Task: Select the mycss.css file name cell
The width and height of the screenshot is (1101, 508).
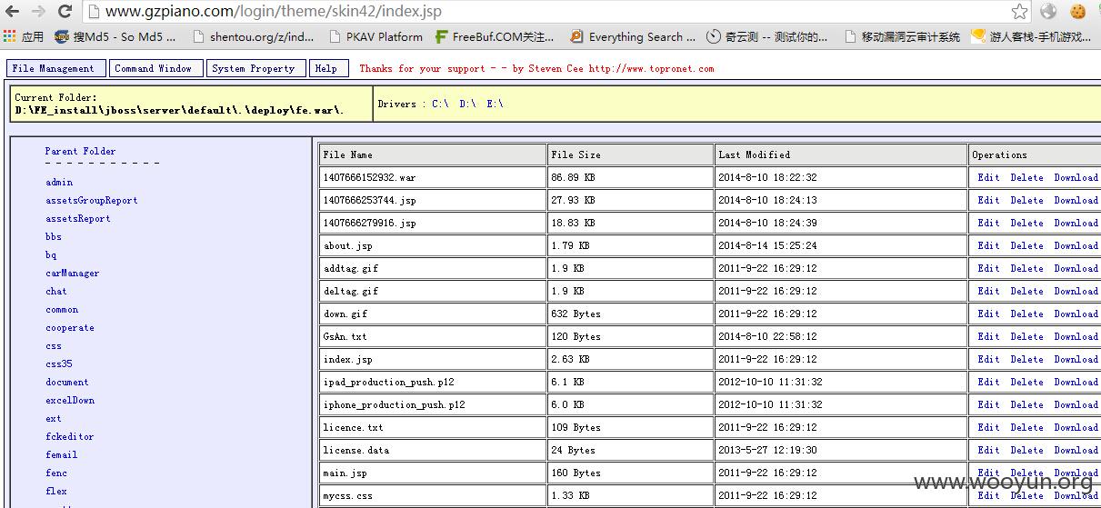Action: (433, 495)
